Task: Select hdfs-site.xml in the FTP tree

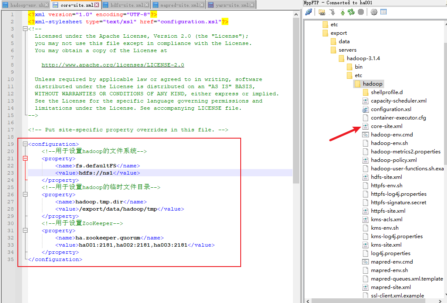Action: point(386,177)
